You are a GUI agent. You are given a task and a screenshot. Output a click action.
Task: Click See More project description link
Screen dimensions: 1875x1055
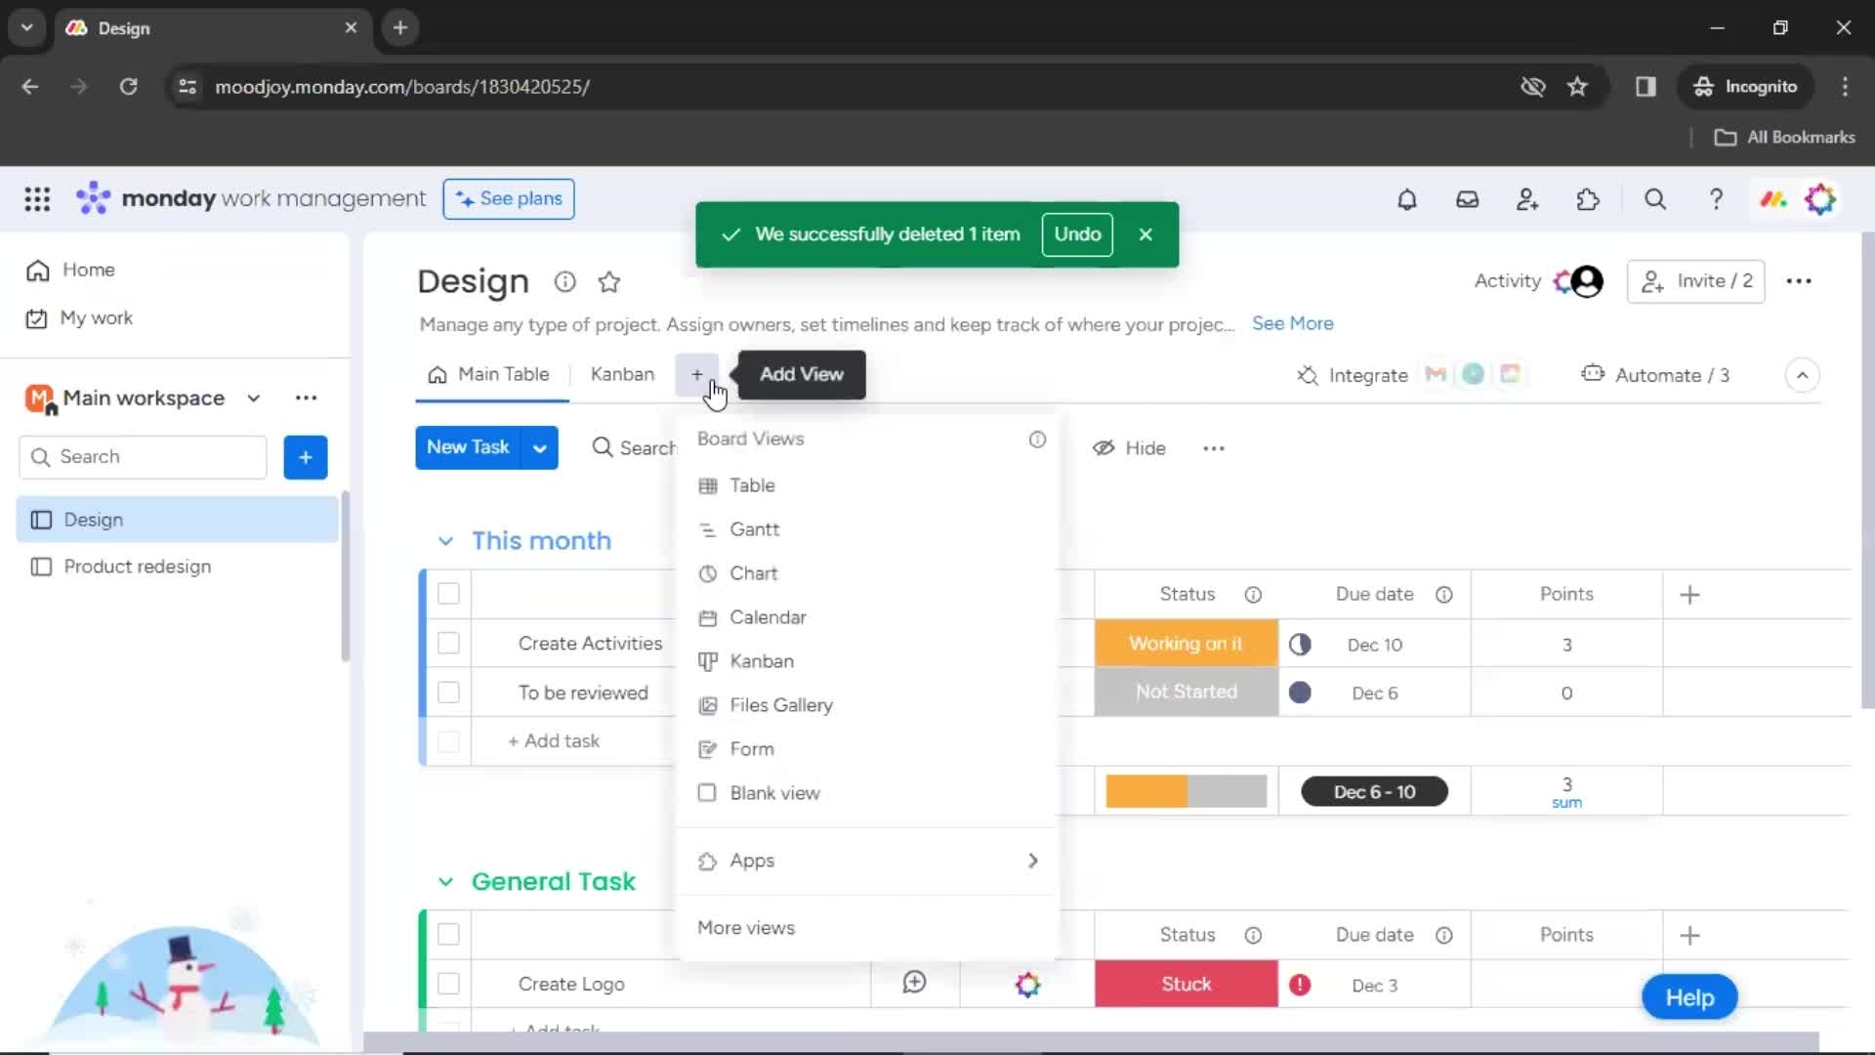[x=1292, y=323]
